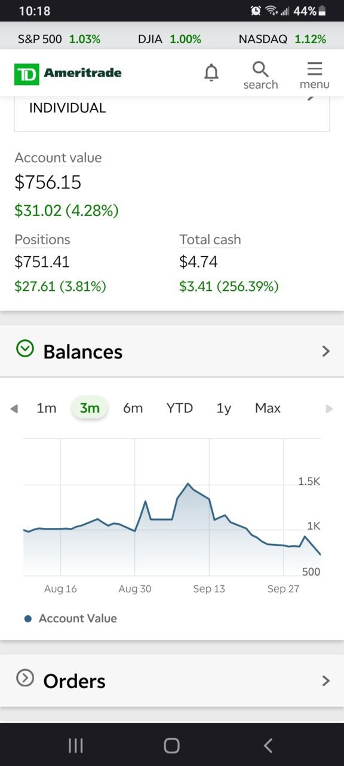Expand Orders with circle chevron icon
This screenshot has width=344, height=766.
(x=25, y=678)
